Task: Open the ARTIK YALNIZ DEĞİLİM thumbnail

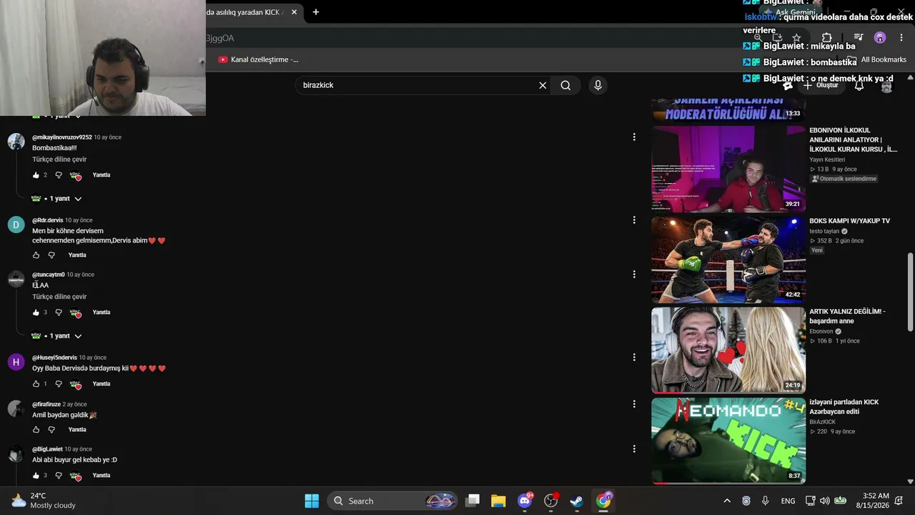Action: tap(728, 350)
